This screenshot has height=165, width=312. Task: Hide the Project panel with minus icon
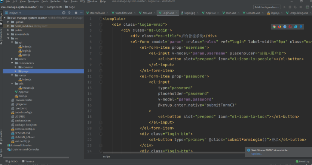click(x=81, y=13)
